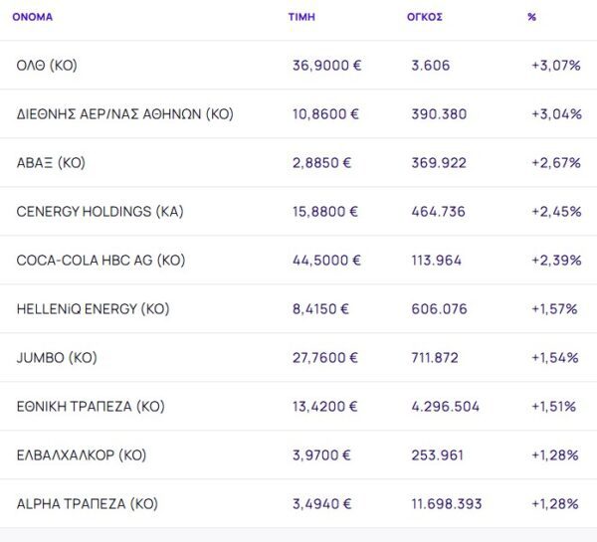
Task: Open COCA-COLA HBC AG (ΚΟ) details
Action: (100, 261)
